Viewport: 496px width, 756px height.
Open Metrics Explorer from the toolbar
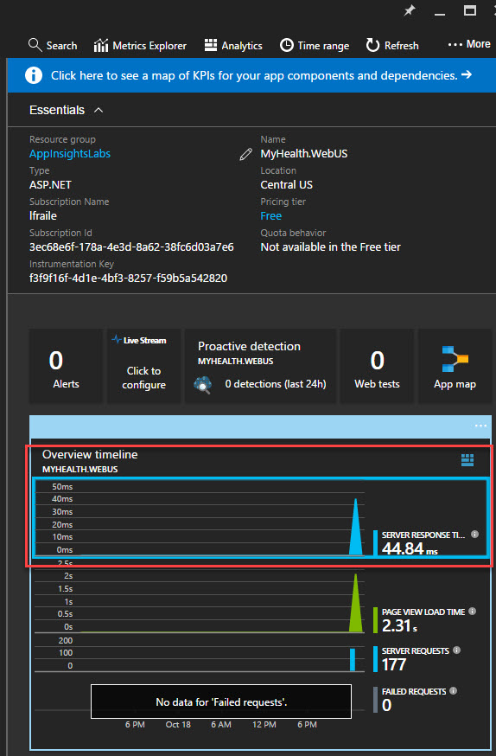click(140, 46)
